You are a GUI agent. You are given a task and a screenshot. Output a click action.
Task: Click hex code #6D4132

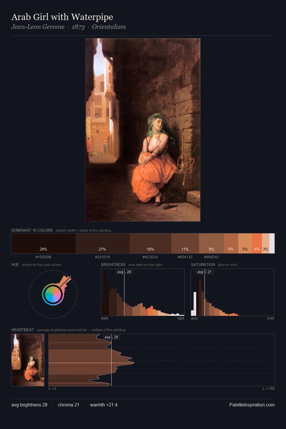click(x=185, y=257)
